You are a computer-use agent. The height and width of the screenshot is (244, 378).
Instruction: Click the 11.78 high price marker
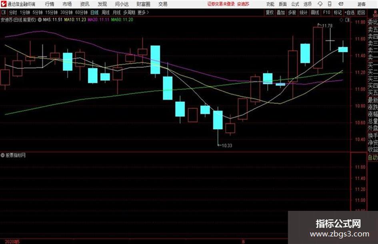(x=327, y=26)
